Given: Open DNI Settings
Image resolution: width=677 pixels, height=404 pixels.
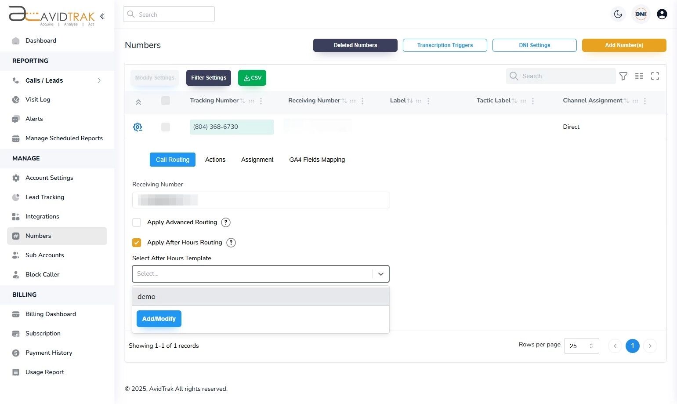Looking at the screenshot, I should 535,45.
